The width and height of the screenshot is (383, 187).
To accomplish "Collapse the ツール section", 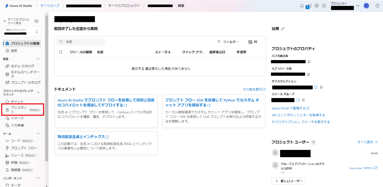I will point(38,133).
